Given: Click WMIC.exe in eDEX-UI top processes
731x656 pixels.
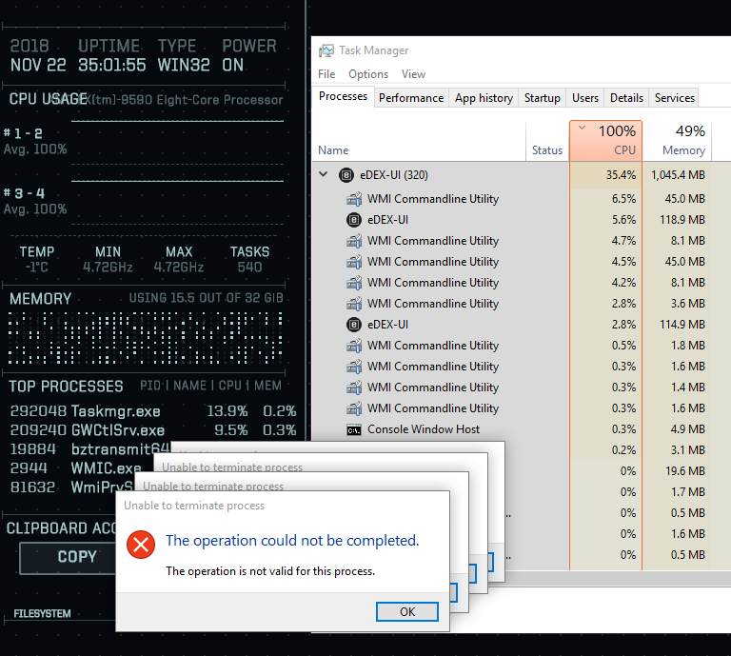Looking at the screenshot, I should (106, 468).
